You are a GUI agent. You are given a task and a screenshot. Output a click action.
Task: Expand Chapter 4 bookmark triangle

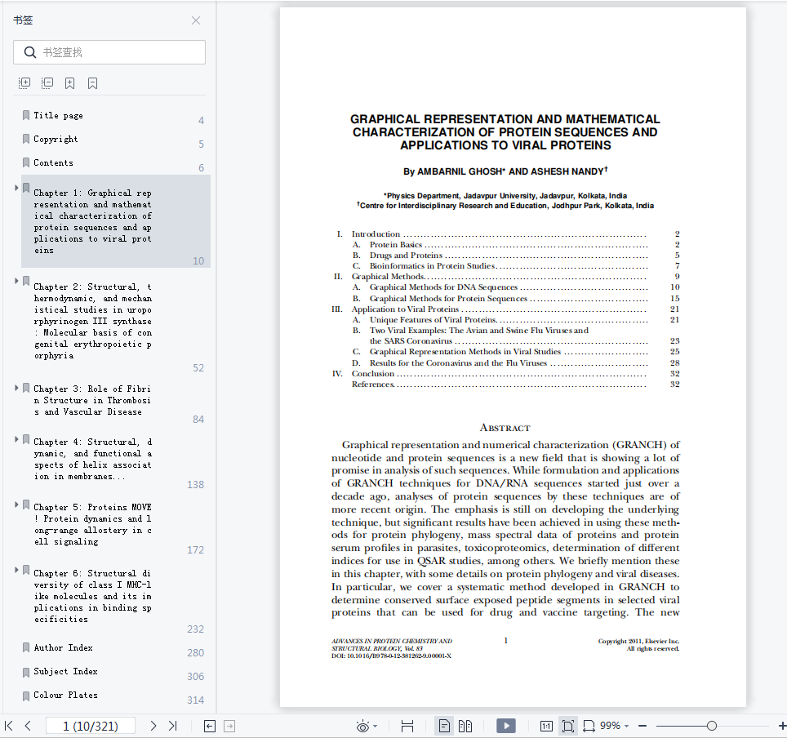pyautogui.click(x=16, y=440)
